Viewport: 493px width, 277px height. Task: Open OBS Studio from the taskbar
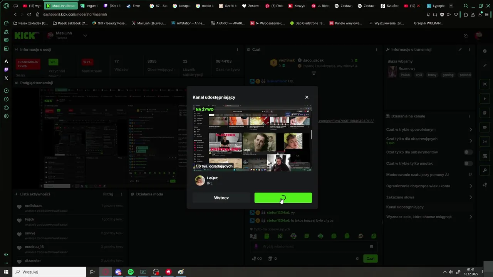tap(156, 272)
